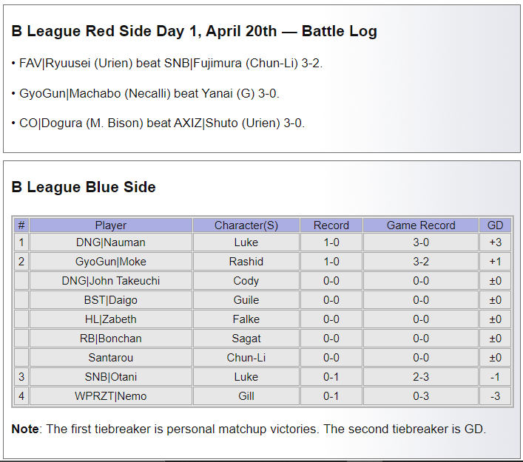Click the # rank column header
This screenshot has width=523, height=462.
21,225
